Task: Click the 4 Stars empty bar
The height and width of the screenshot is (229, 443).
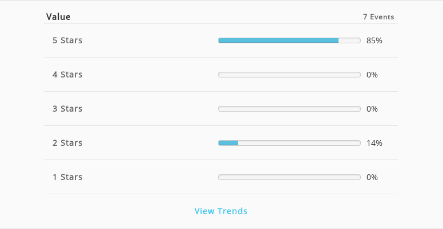Action: [289, 75]
